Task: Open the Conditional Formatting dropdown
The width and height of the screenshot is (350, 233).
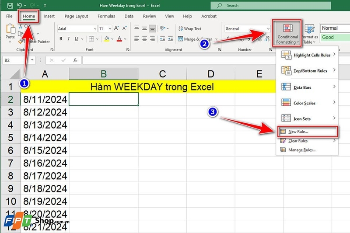Action: point(287,34)
